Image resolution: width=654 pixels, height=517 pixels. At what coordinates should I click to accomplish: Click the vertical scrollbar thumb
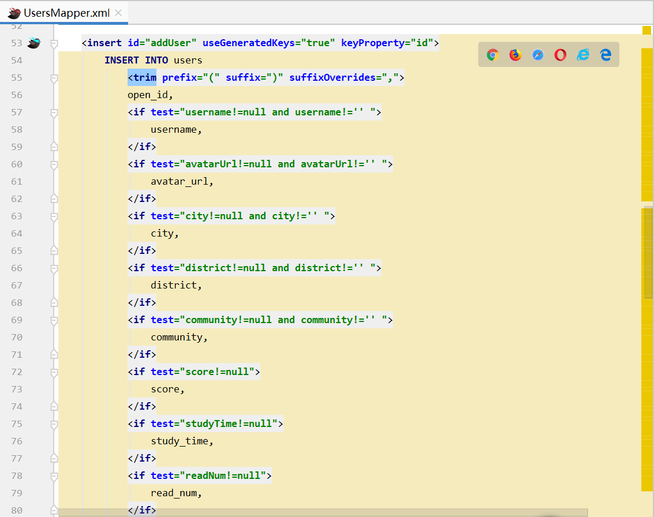(x=649, y=253)
